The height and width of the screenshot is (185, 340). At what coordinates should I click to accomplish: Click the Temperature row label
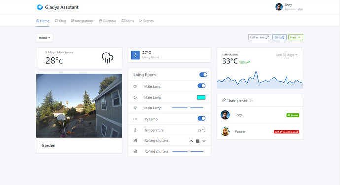tap(154, 130)
